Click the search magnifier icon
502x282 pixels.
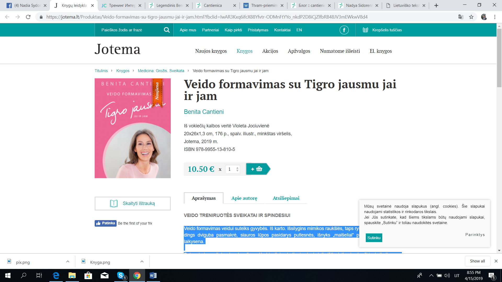click(x=167, y=30)
